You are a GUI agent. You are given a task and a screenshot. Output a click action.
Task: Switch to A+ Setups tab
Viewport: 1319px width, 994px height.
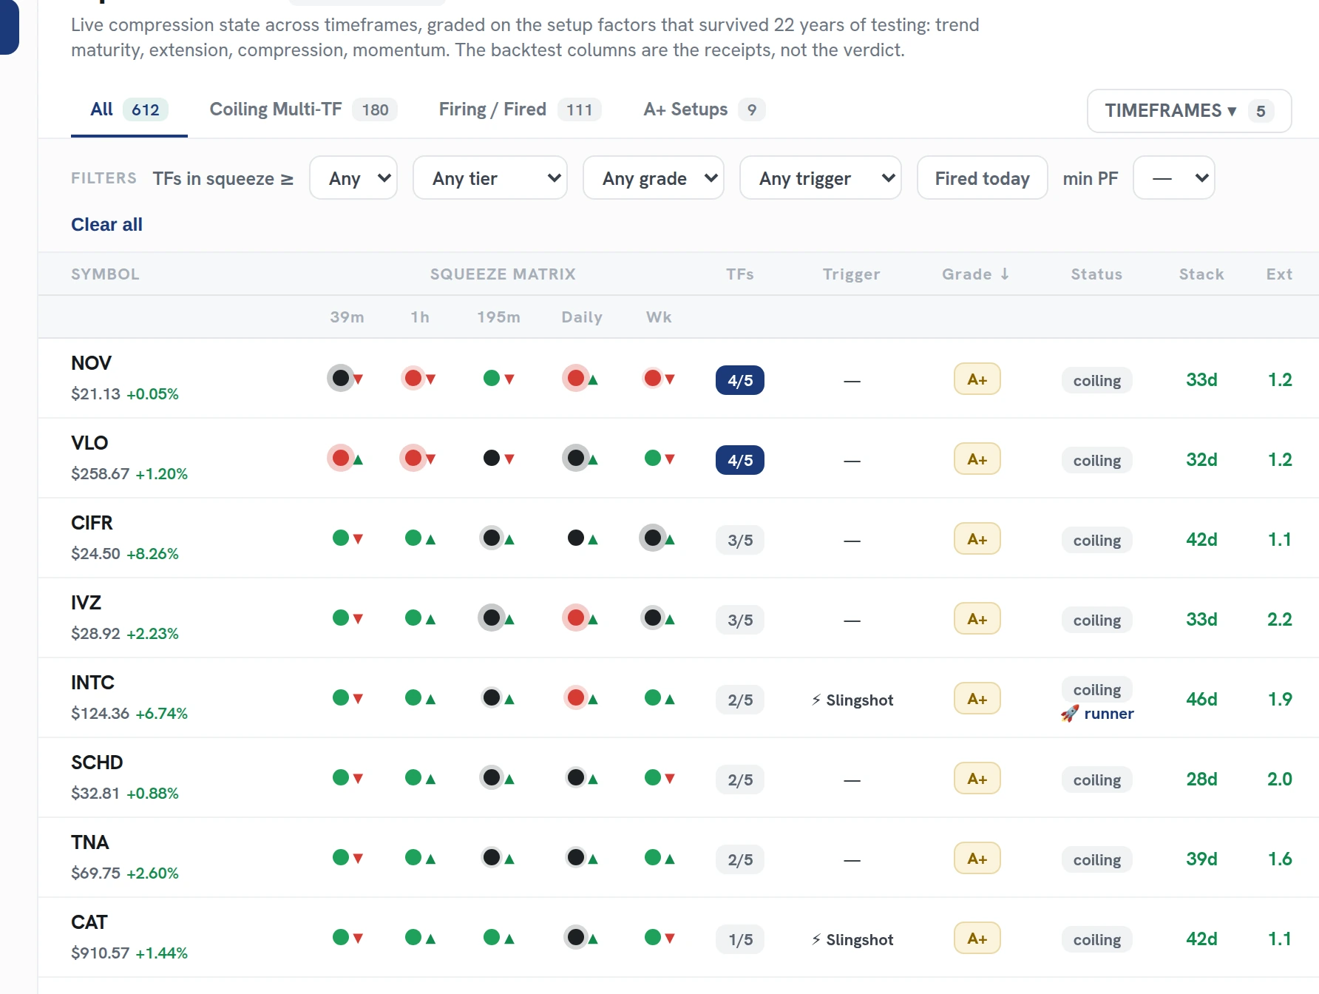coord(704,109)
